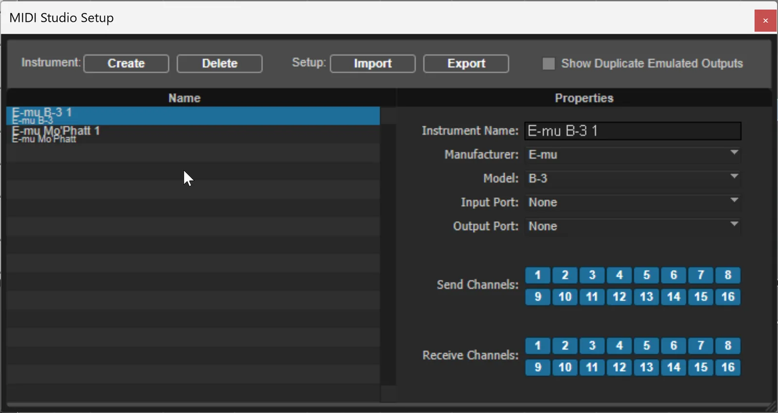778x413 pixels.
Task: Toggle Send Channel 15
Action: pyautogui.click(x=701, y=297)
